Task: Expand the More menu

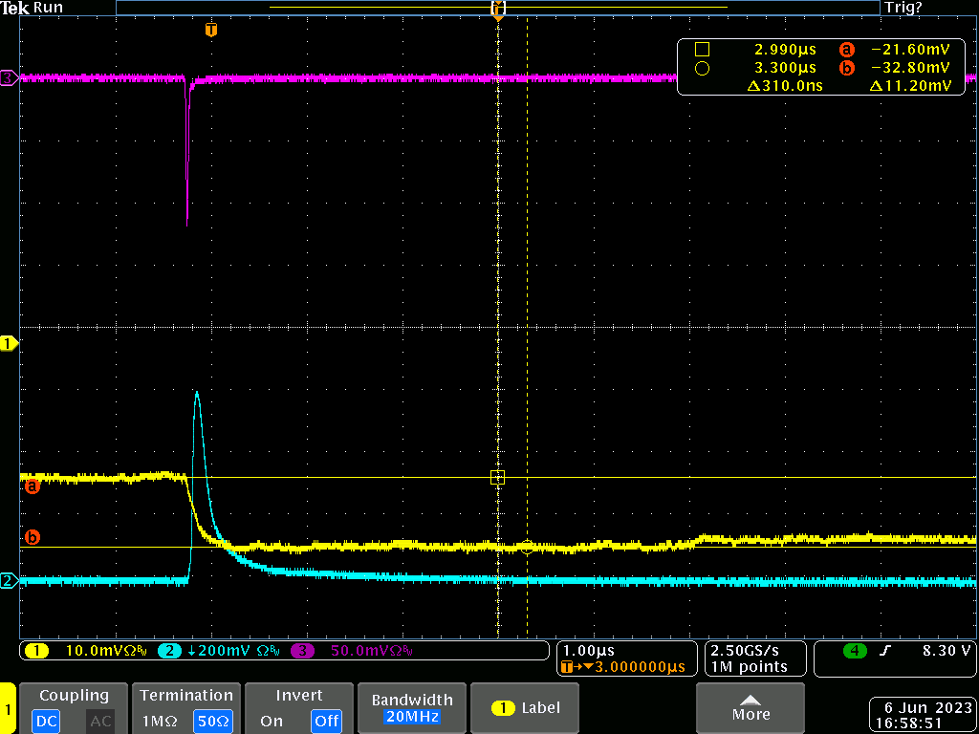Action: pyautogui.click(x=751, y=707)
